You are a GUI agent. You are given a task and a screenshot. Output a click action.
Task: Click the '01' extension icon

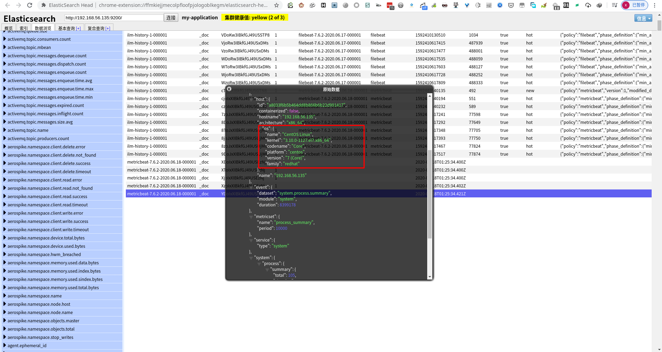(566, 6)
